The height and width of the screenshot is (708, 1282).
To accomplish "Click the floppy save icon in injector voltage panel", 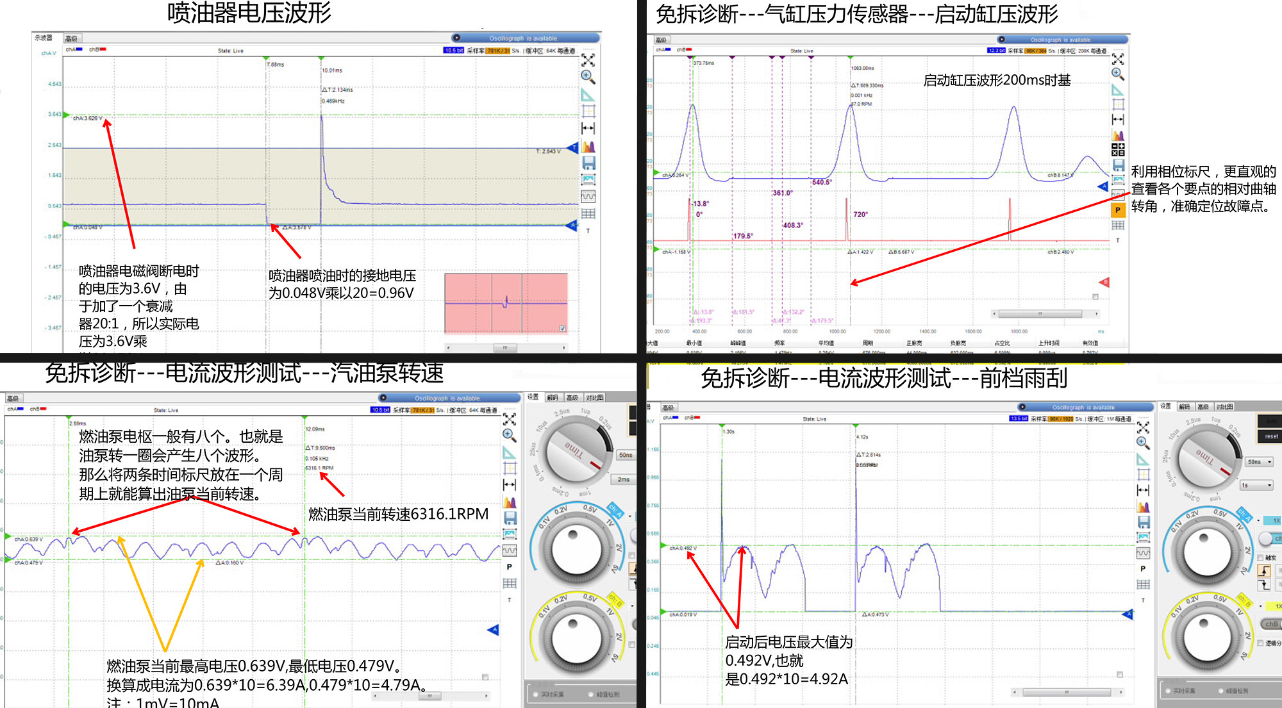I will click(588, 163).
